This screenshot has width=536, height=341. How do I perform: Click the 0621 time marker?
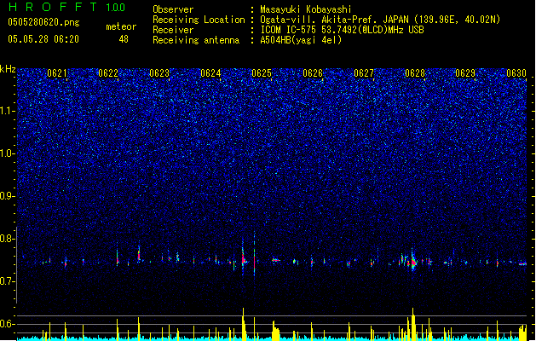point(57,73)
